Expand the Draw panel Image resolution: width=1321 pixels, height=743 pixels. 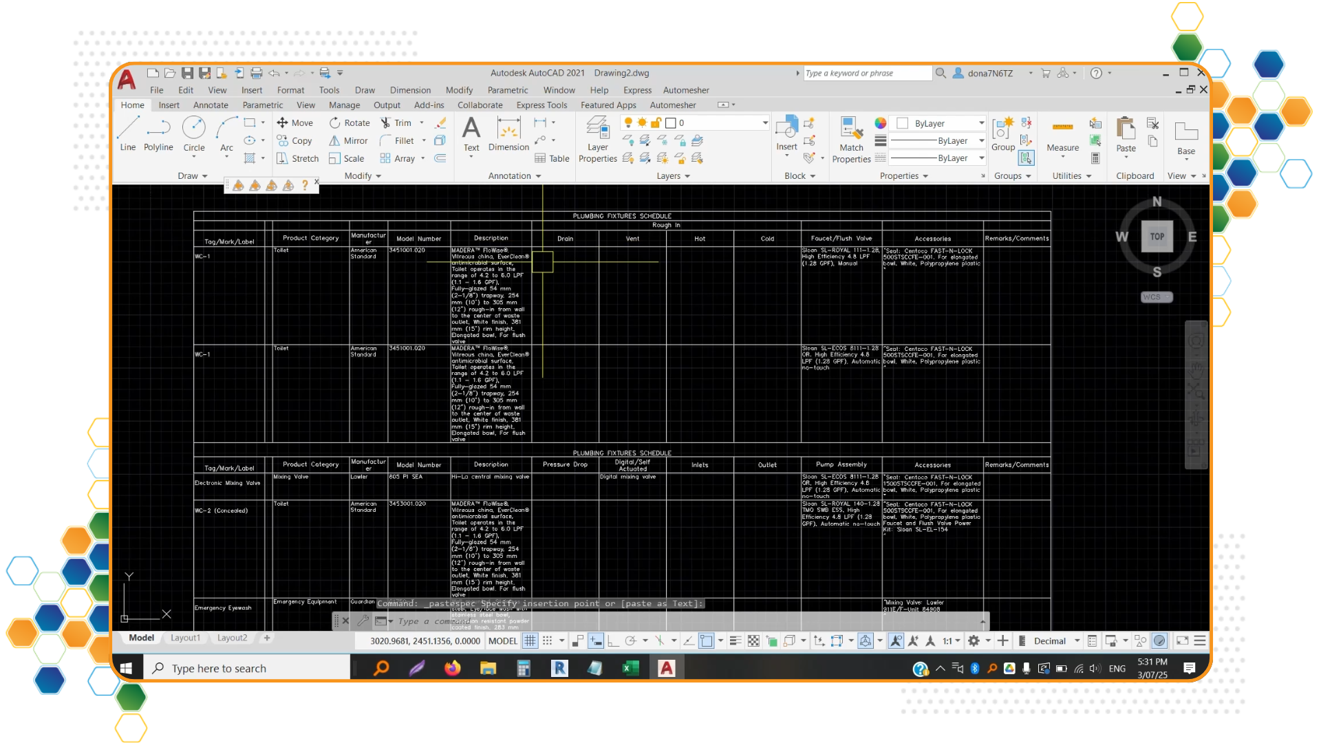click(192, 176)
